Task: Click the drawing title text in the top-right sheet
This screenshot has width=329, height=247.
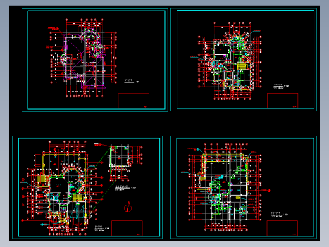Action: [281, 86]
